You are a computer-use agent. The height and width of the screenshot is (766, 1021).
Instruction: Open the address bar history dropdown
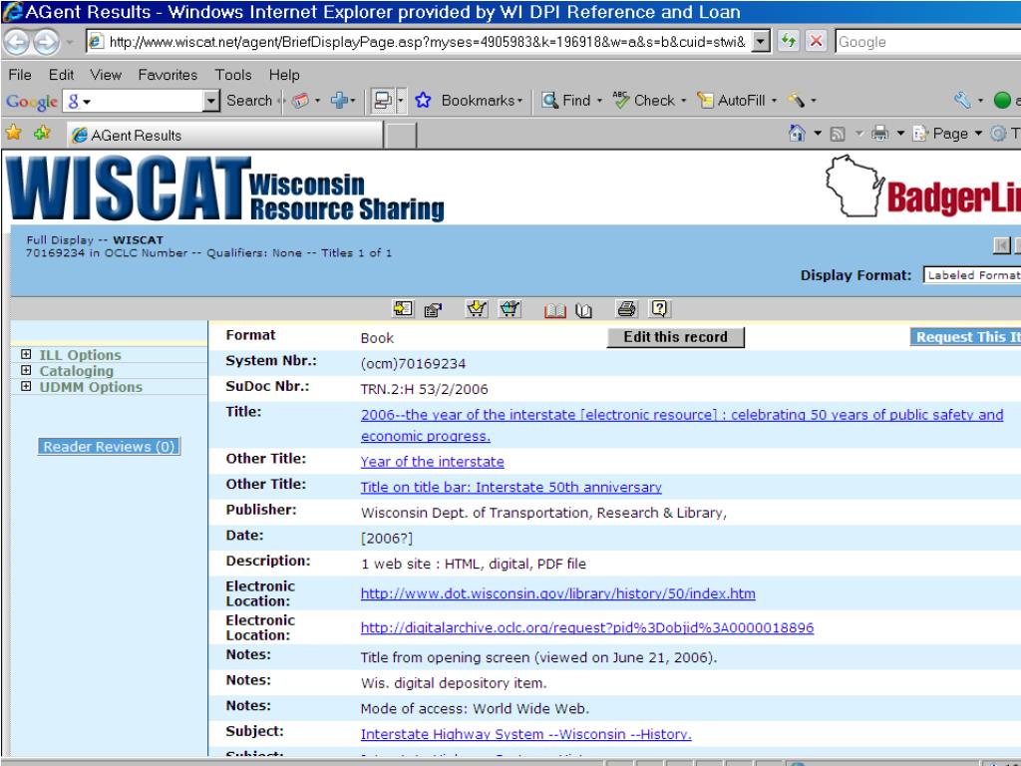point(761,42)
